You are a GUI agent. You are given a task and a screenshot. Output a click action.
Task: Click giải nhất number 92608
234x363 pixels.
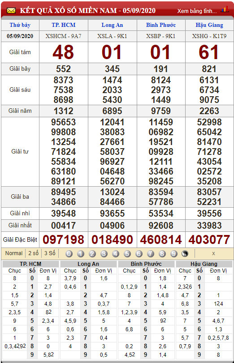[x=161, y=226]
